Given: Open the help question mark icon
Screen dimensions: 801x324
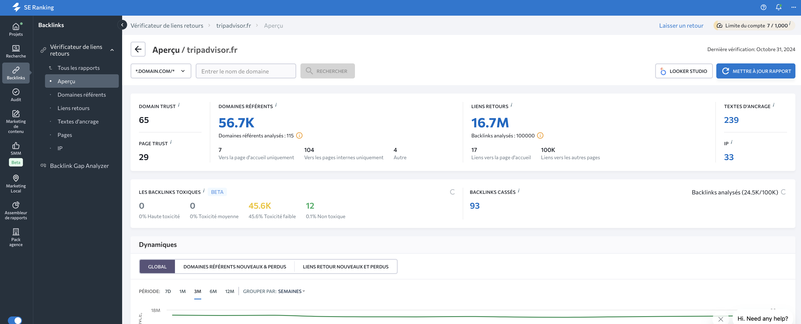Looking at the screenshot, I should (x=763, y=8).
